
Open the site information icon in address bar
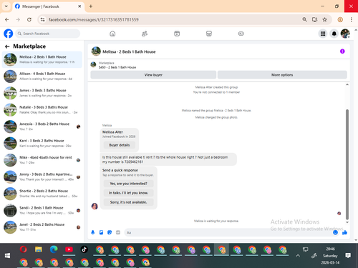42,20
